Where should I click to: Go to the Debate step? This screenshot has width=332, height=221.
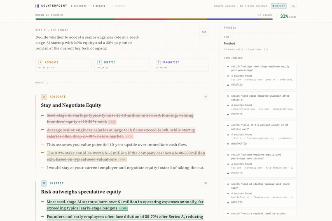[x=99, y=6]
